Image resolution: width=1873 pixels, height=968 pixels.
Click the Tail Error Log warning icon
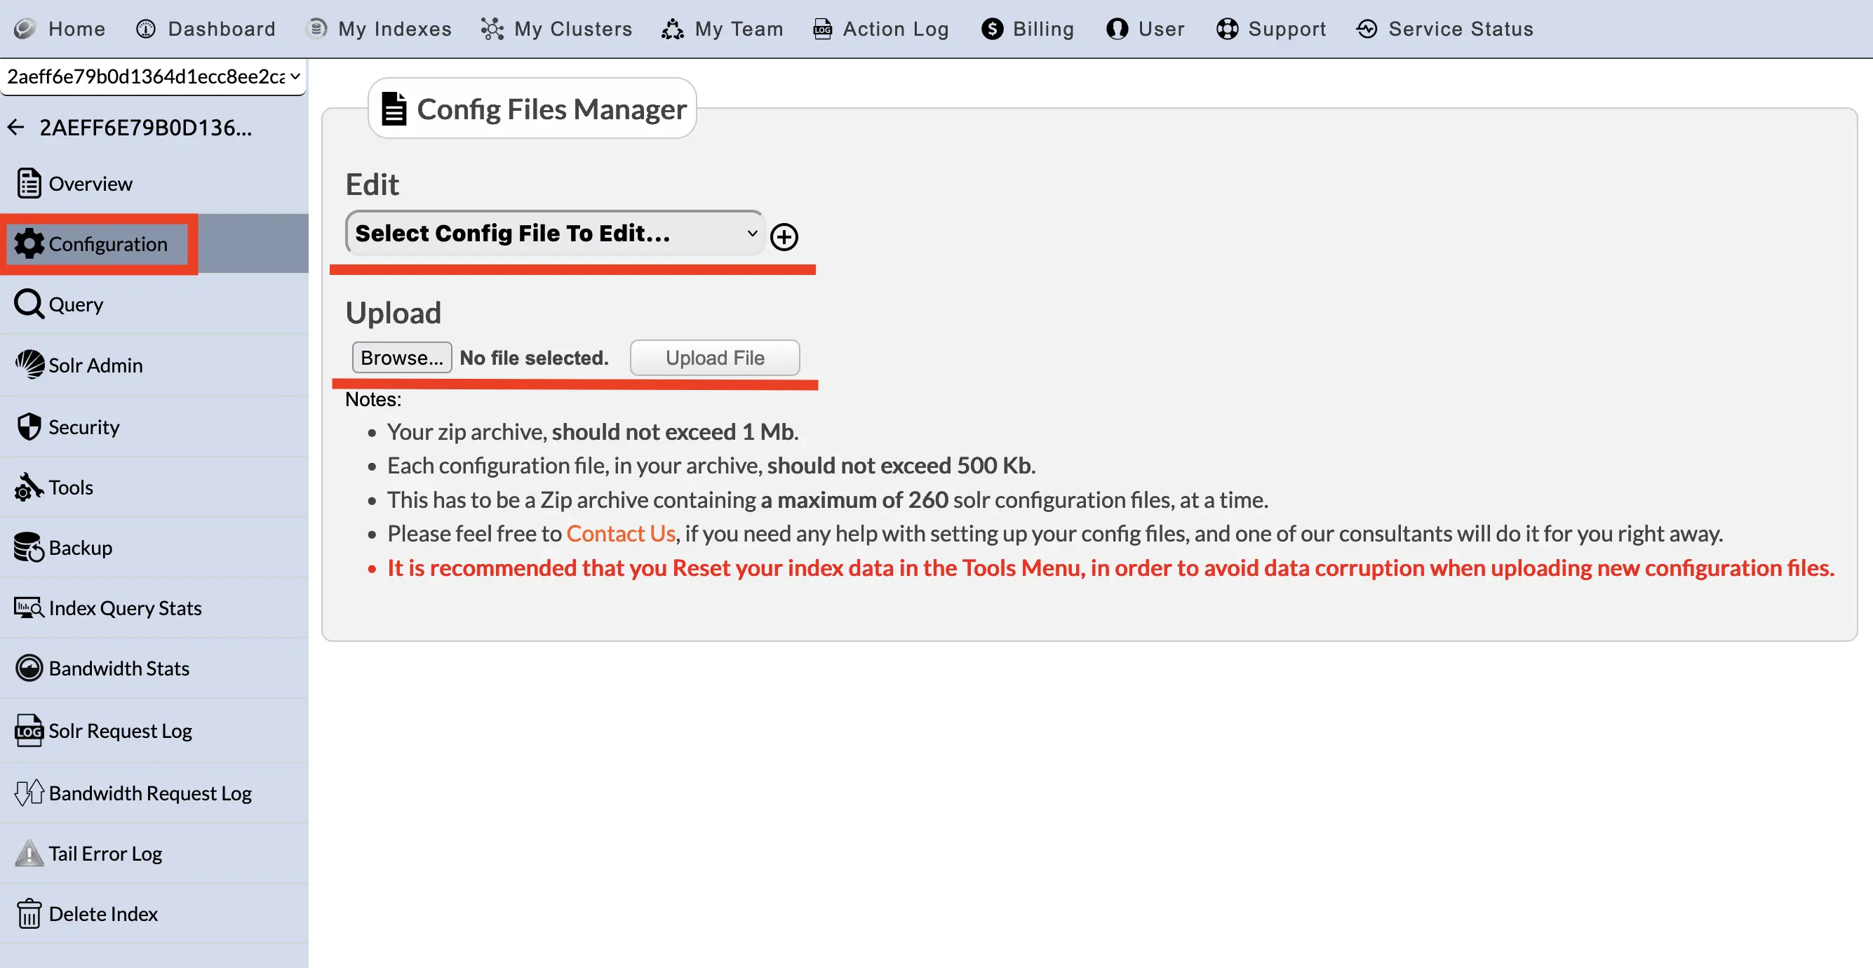(29, 853)
